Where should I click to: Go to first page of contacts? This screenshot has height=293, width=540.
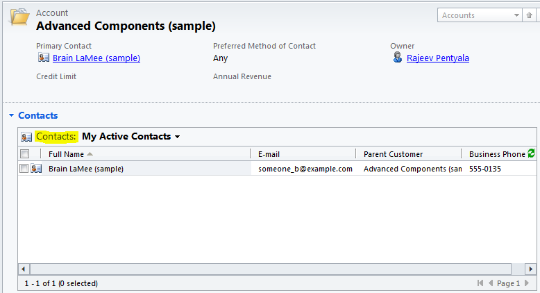click(x=481, y=283)
